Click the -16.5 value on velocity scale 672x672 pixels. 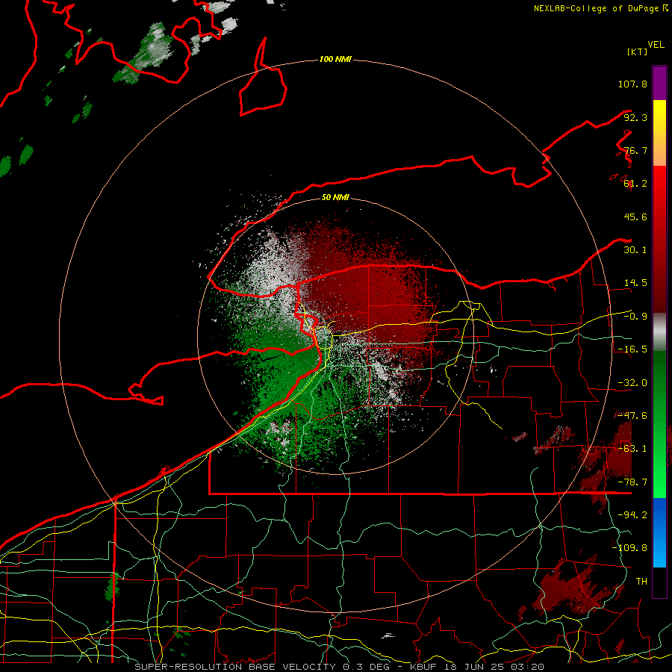coord(632,349)
